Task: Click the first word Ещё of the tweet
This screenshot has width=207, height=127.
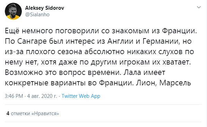Action: (x=12, y=31)
